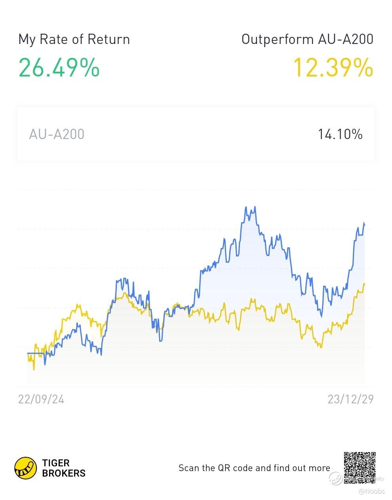
Task: Click the 23/12/29 end date label
Action: [350, 399]
